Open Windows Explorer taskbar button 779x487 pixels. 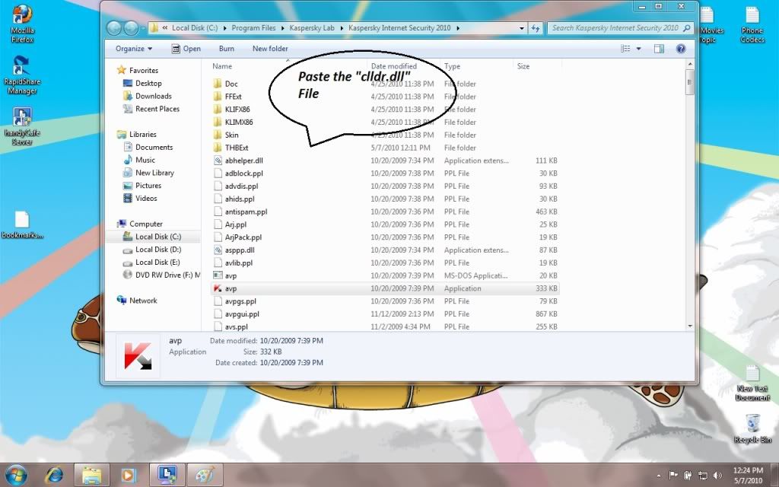click(x=91, y=475)
